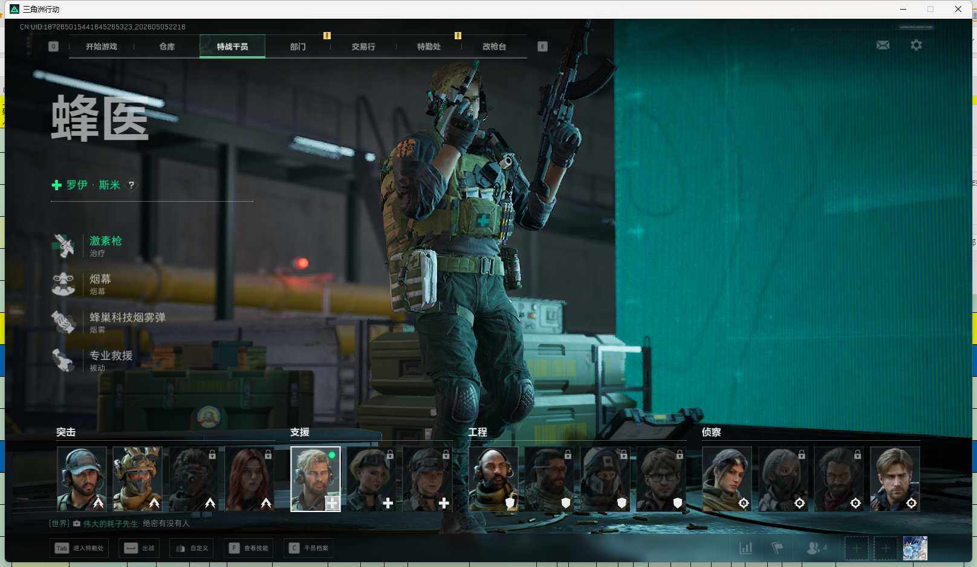
Task: Click the 蜂巢科技烟雾弹 skill name text
Action: tap(128, 318)
